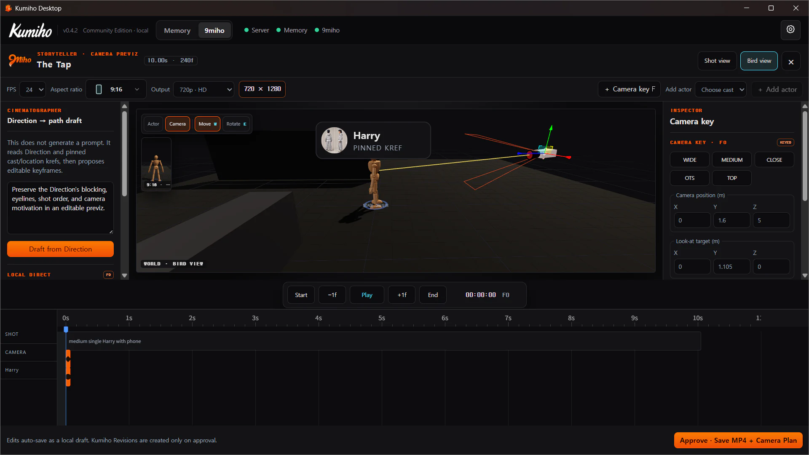
Task: Enable the Rotate E tool
Action: [x=236, y=124]
